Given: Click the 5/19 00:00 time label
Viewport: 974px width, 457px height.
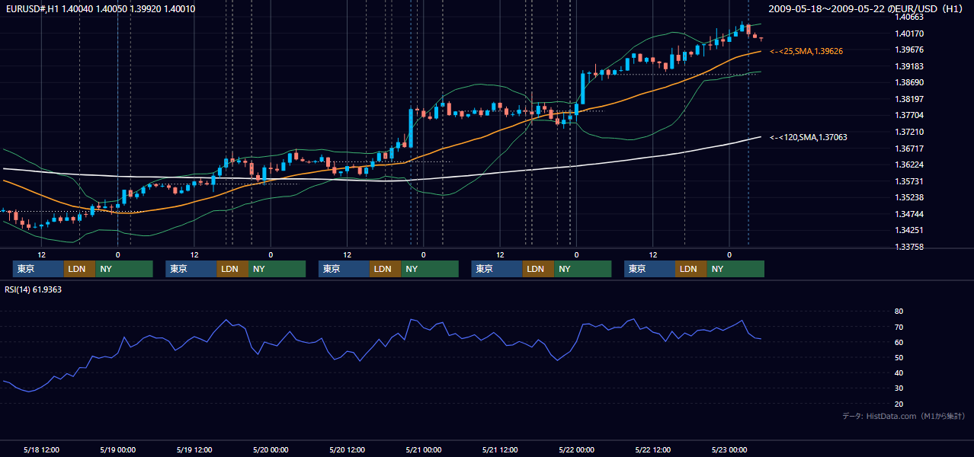Looking at the screenshot, I should pyautogui.click(x=117, y=449).
